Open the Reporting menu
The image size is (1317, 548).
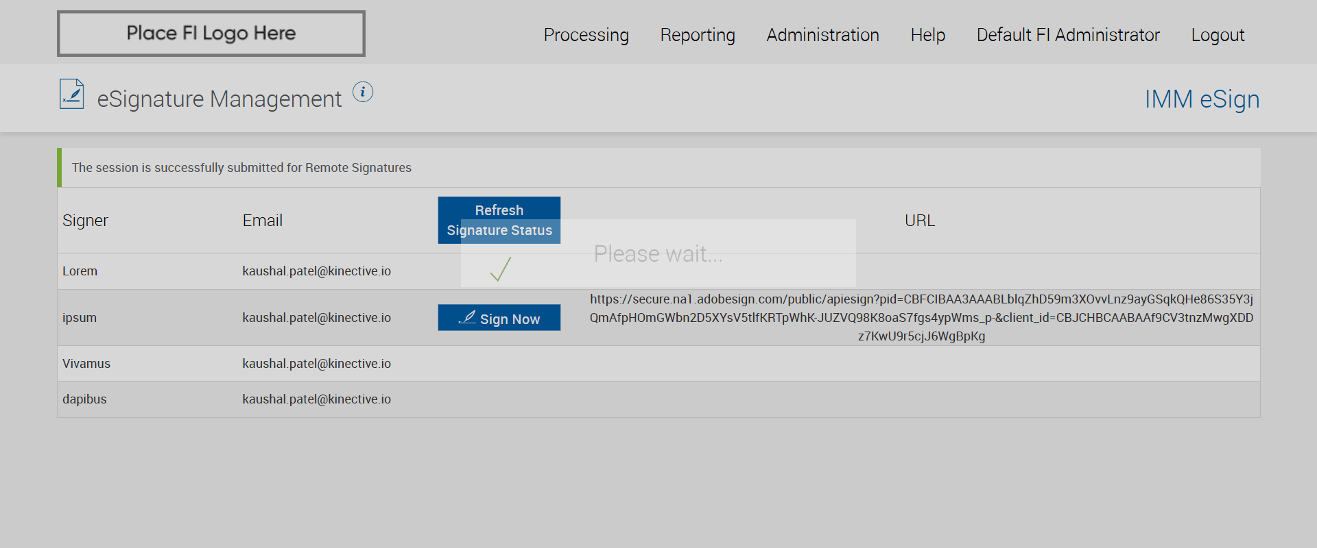[x=698, y=35]
